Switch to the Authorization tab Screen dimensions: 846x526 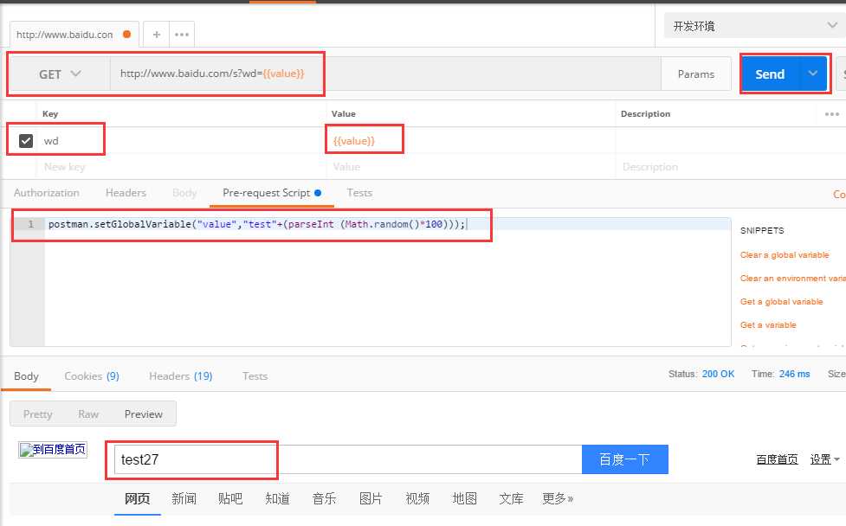pyautogui.click(x=47, y=193)
